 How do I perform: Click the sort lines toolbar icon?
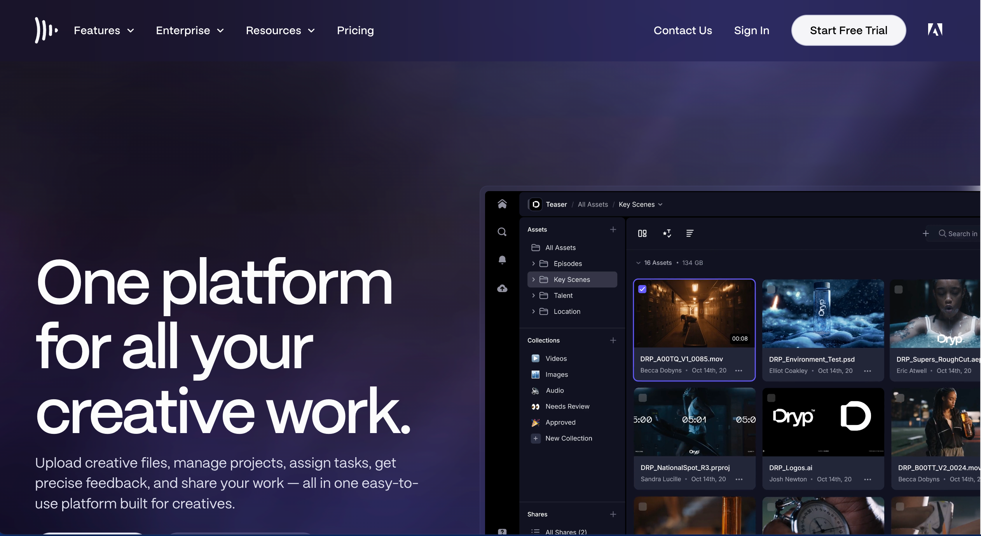coord(689,233)
